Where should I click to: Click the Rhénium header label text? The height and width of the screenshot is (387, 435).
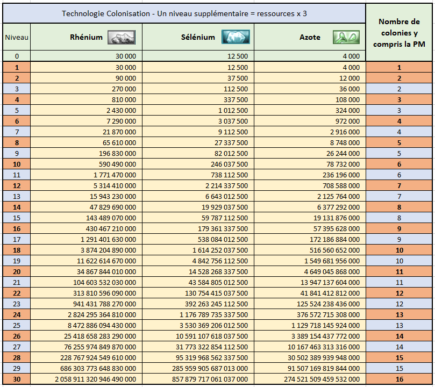(x=86, y=37)
